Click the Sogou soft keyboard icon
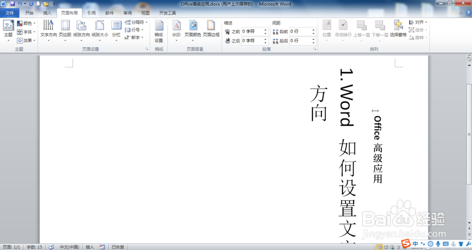Screen dimensions: 472x250 click(446, 244)
